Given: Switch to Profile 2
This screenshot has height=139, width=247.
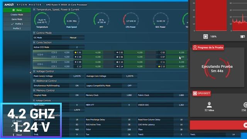Looking at the screenshot, I should tap(17, 29).
